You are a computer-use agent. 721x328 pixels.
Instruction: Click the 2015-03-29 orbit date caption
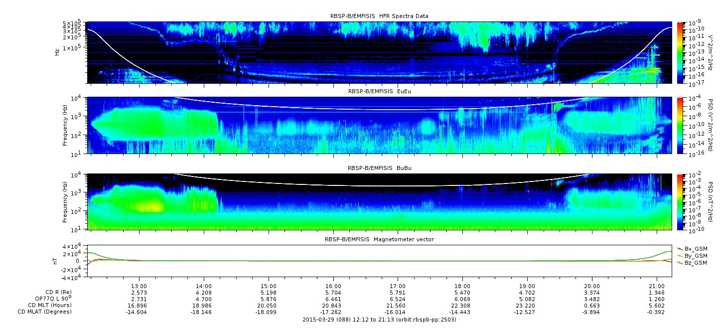[x=379, y=320]
